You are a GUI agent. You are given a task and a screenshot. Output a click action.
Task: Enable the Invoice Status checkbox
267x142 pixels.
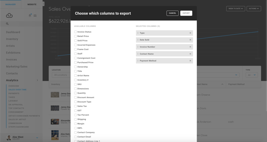75,32
